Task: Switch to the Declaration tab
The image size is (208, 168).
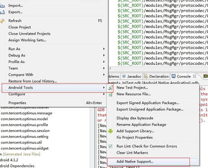Action: [x=156, y=76]
